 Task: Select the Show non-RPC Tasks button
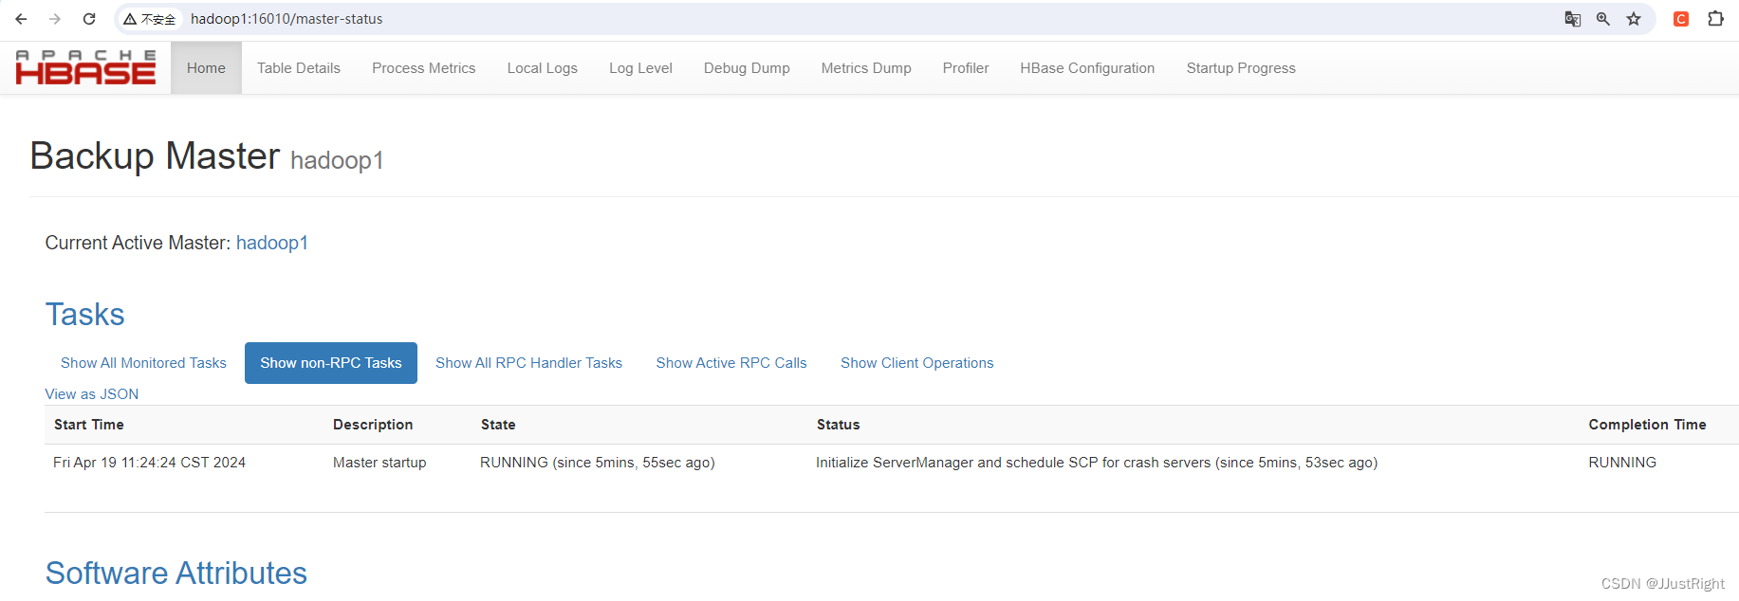click(331, 363)
